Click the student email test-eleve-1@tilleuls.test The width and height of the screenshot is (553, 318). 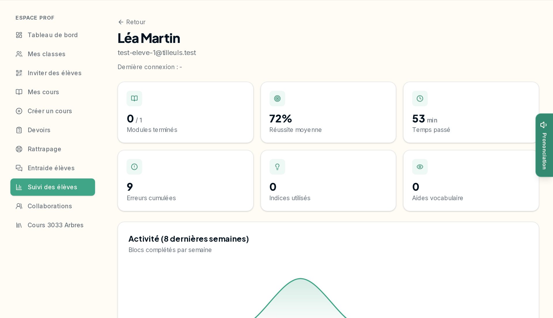click(x=157, y=53)
